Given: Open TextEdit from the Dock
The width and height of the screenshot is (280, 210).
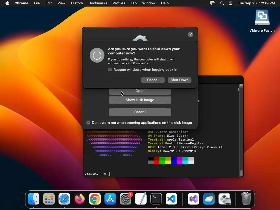Looking at the screenshot, I should point(141,199).
